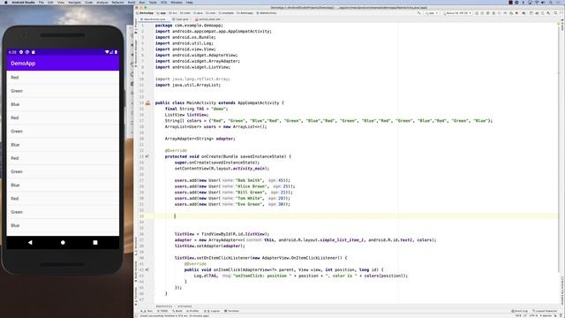Open the VCS menu
The width and height of the screenshot is (565, 318).
click(x=163, y=2)
